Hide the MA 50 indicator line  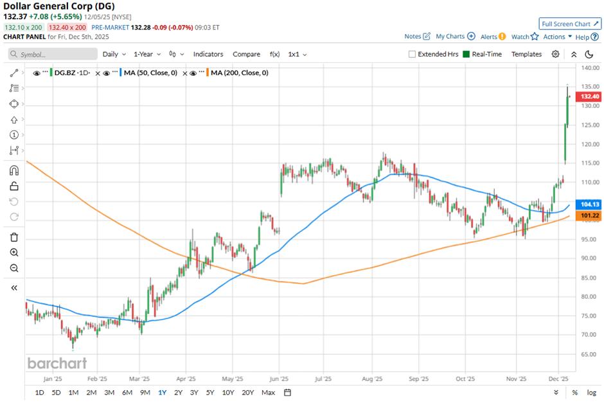[106, 73]
